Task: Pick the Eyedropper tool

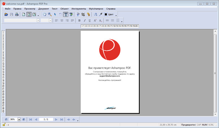Action: 101,14
